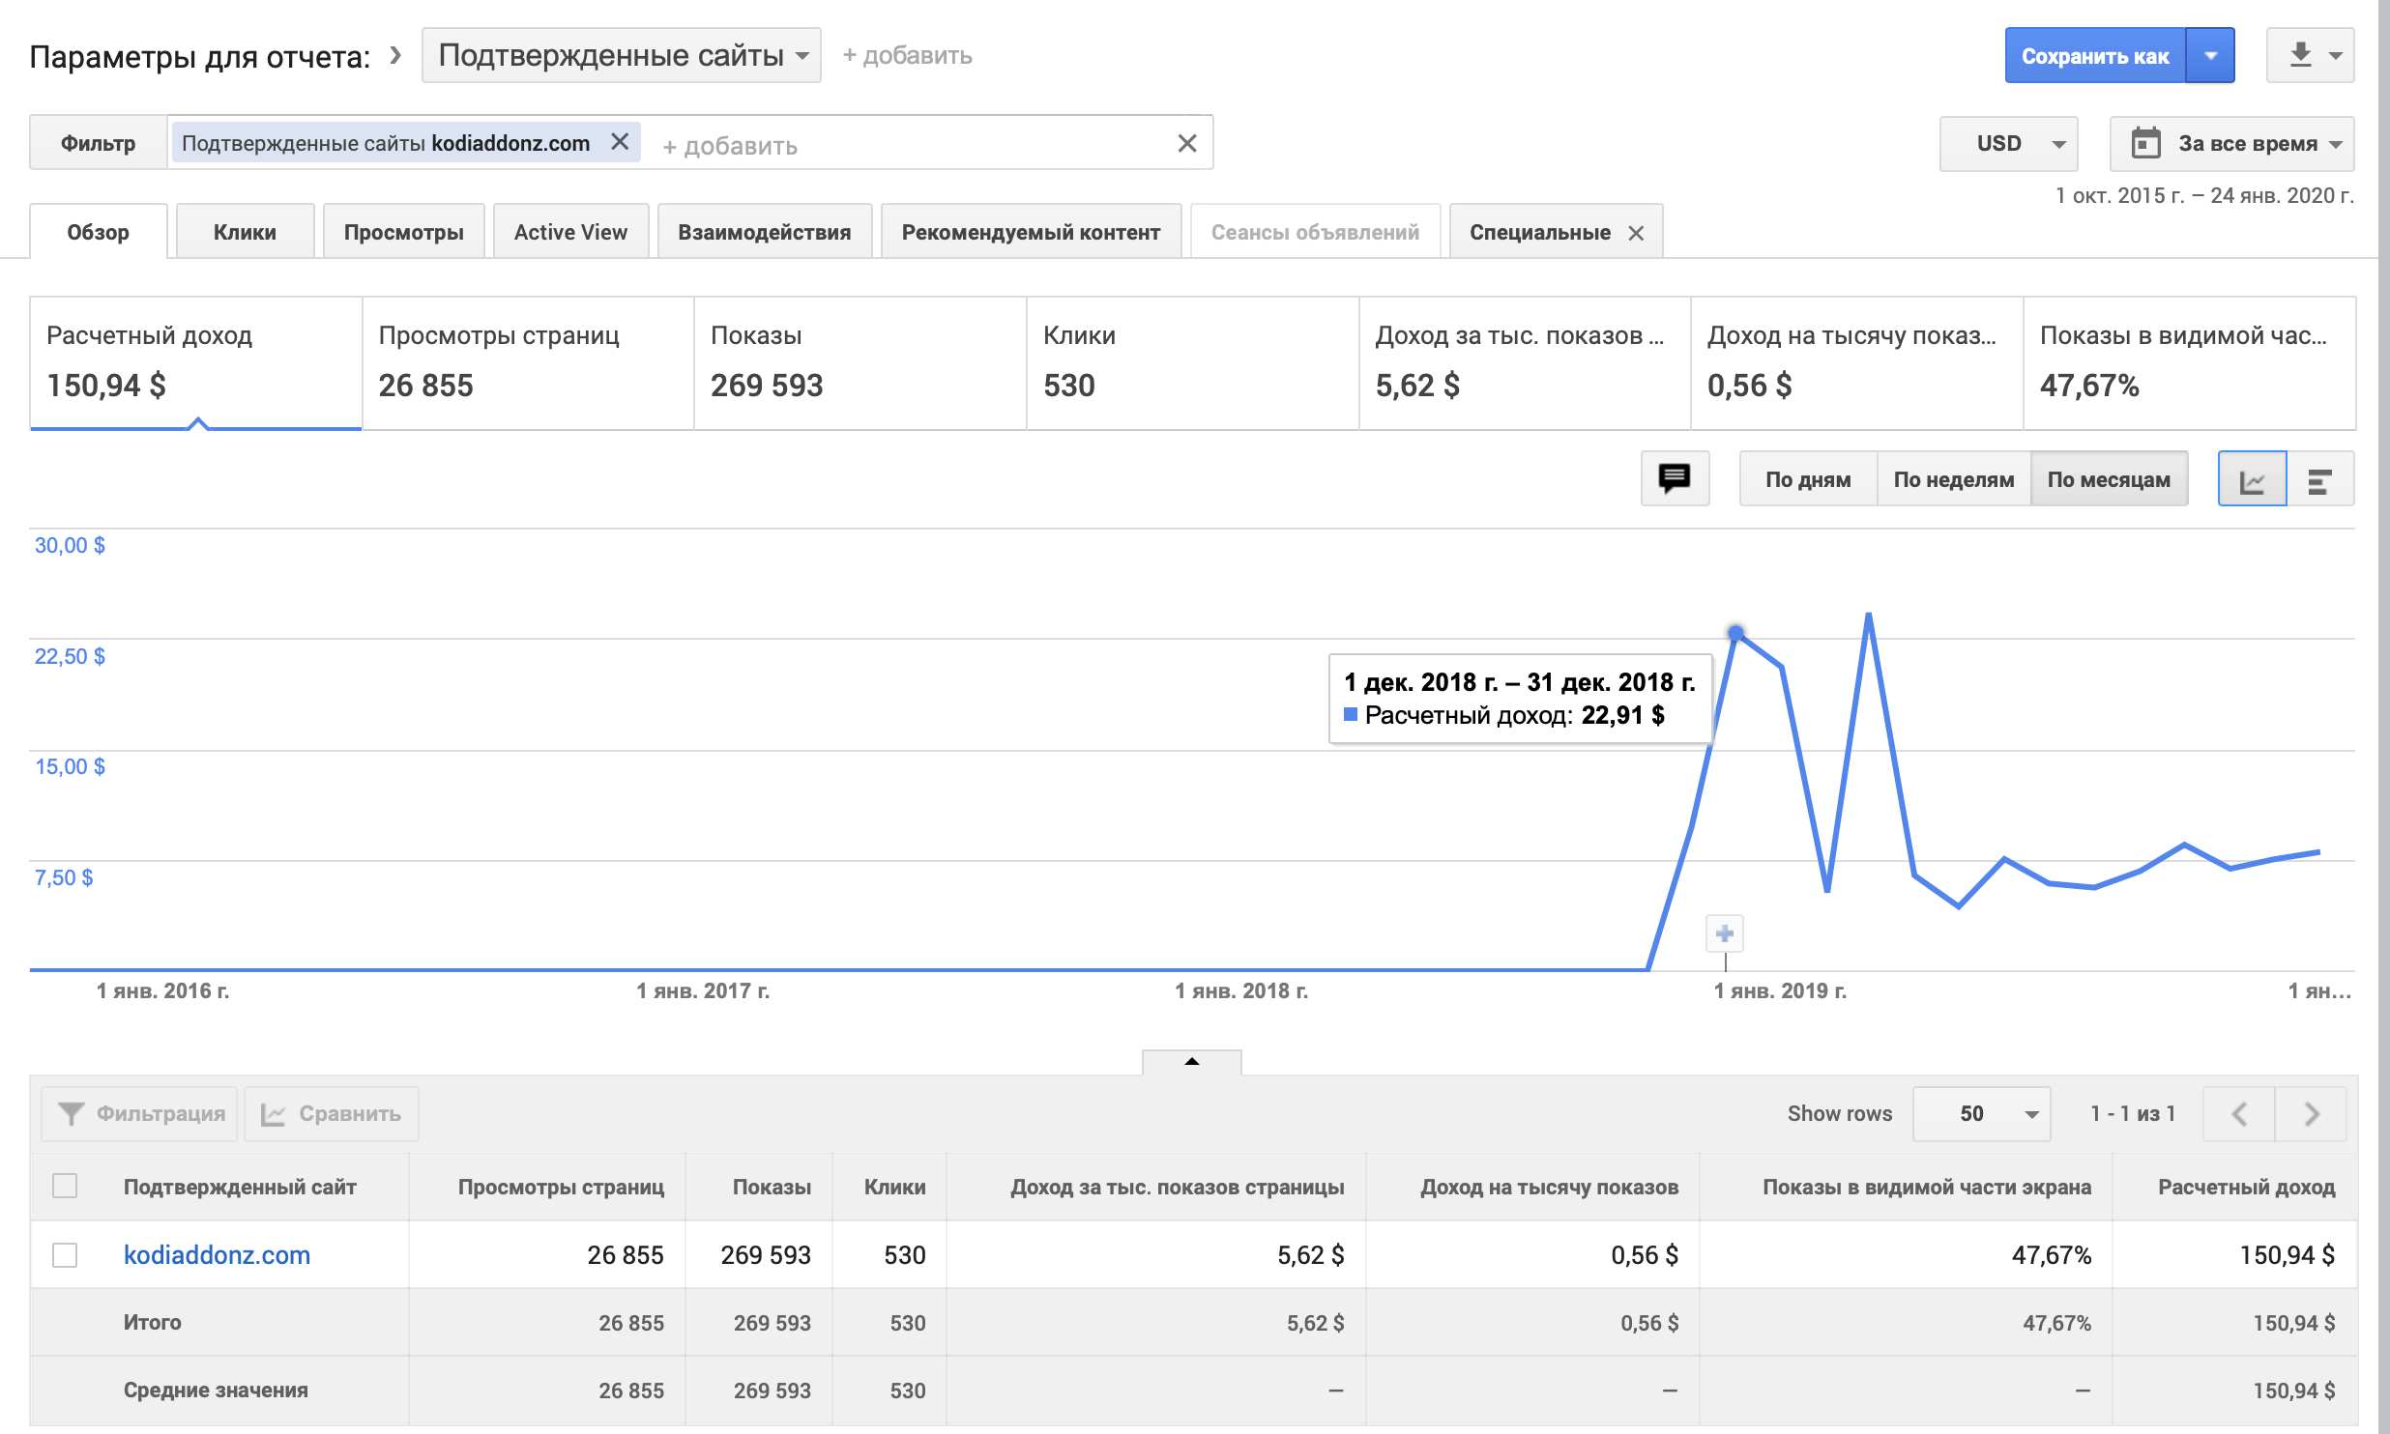Open the Active View tab
Image resolution: width=2390 pixels, height=1434 pixels.
click(570, 232)
